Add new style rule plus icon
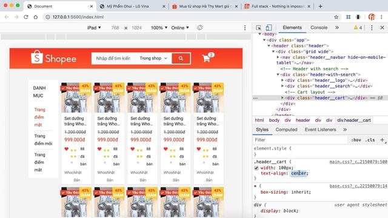Viewport: 388px width, 218px height. point(382,140)
